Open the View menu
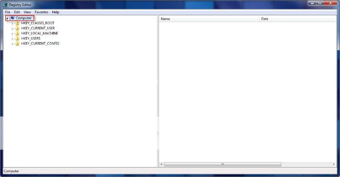Image resolution: width=340 pixels, height=177 pixels. [x=27, y=12]
